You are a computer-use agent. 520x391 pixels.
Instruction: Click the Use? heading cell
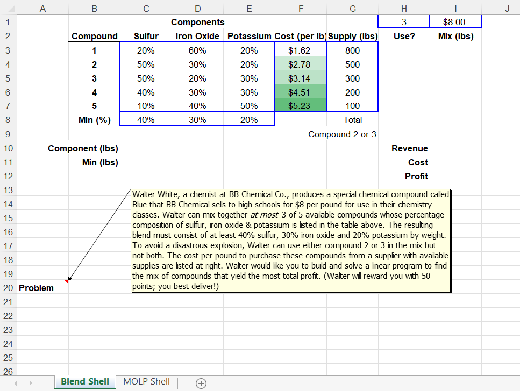pyautogui.click(x=404, y=36)
